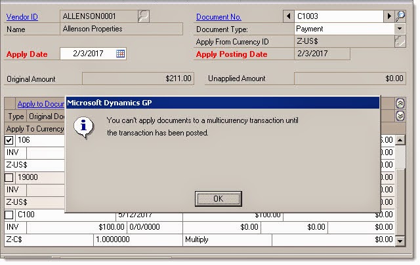Click the Unapplied Amount $0.00 field

[x=350, y=79]
